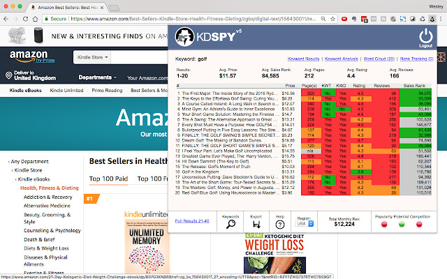Click the Competition red indicator light

pos(419,225)
